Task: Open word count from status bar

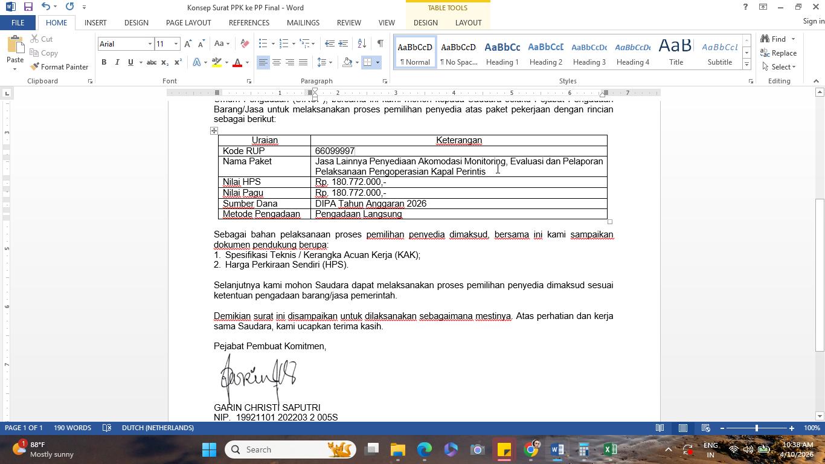Action: click(x=72, y=428)
